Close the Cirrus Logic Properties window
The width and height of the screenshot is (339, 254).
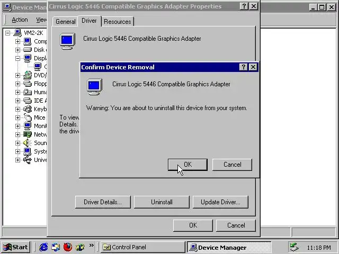tap(254, 6)
